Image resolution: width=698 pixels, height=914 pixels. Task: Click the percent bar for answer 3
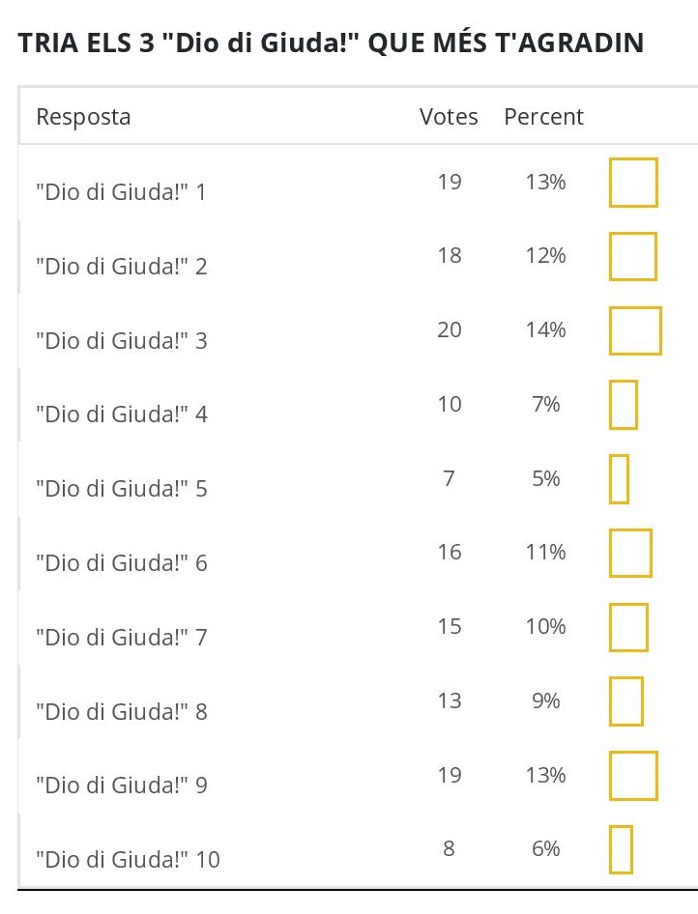click(x=635, y=330)
